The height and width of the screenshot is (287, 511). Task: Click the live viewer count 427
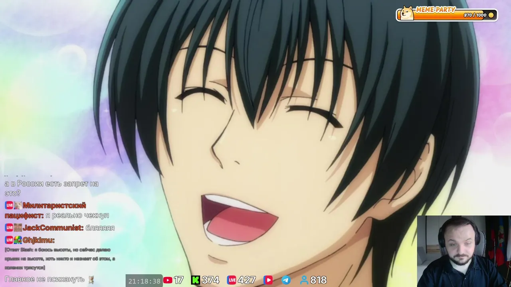point(247,280)
